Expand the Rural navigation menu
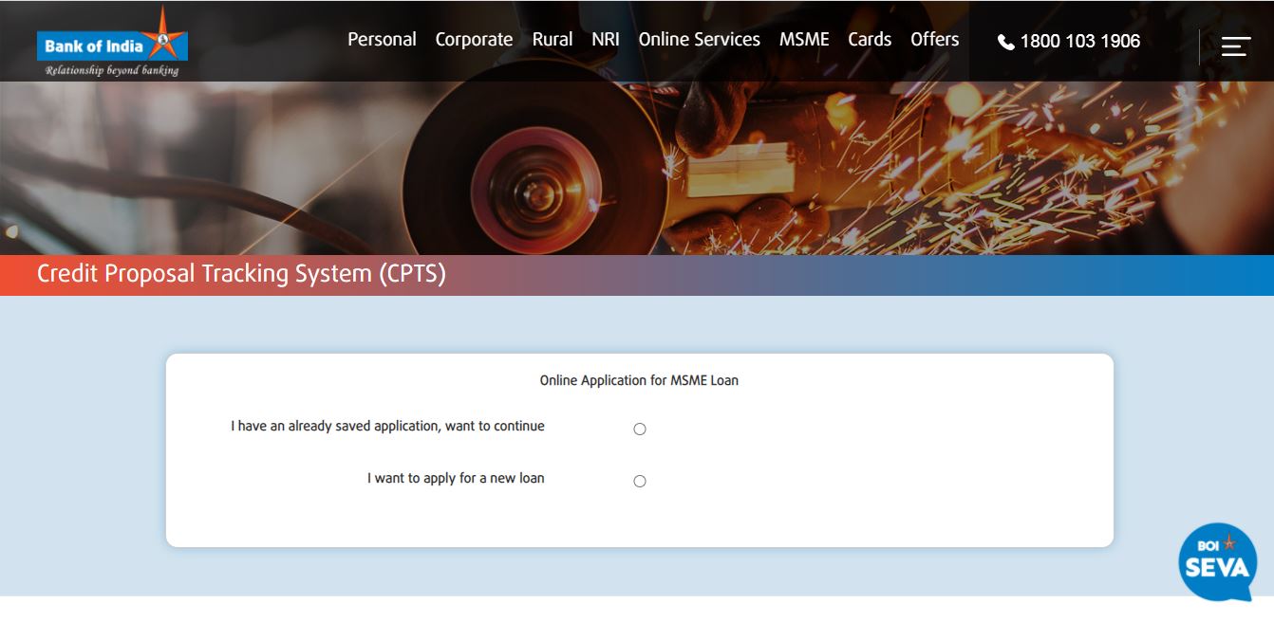1274x622 pixels. point(552,40)
